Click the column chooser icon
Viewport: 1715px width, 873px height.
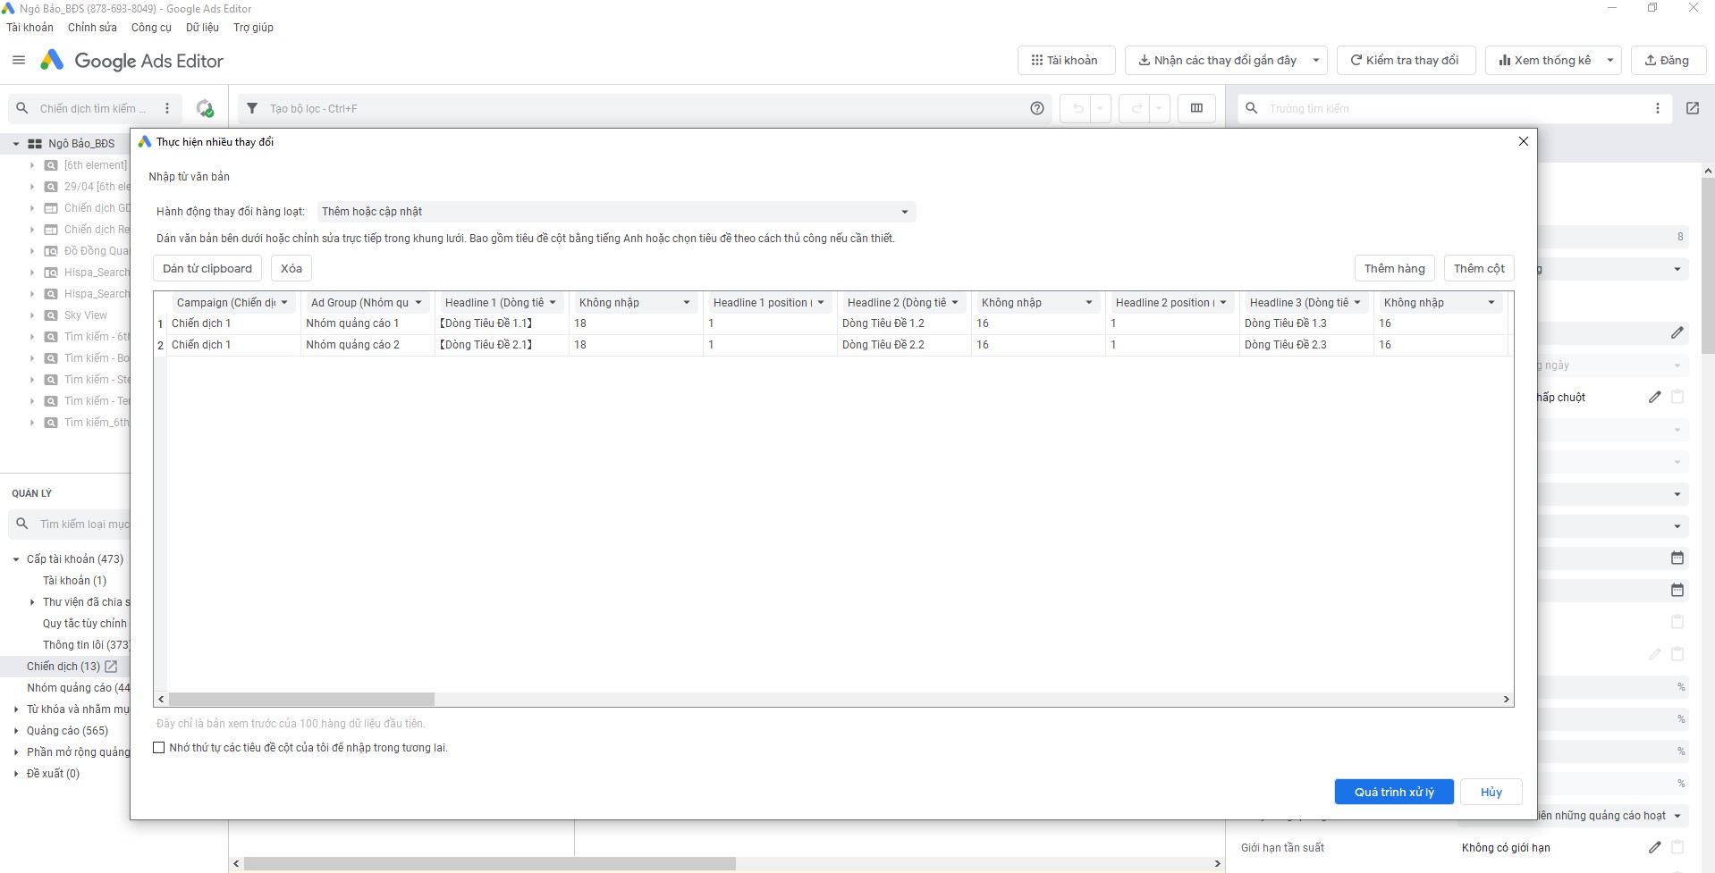pos(1196,109)
